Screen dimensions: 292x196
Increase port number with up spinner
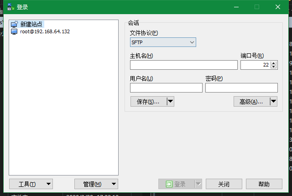[274, 63]
